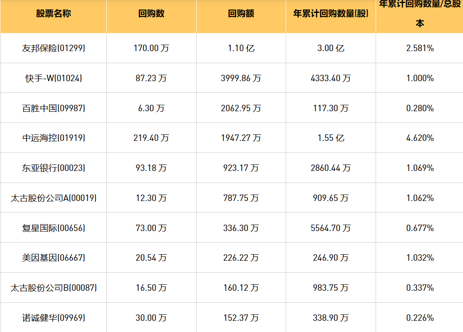Click the 股票名称 column header
This screenshot has height=332, width=463.
(53, 14)
